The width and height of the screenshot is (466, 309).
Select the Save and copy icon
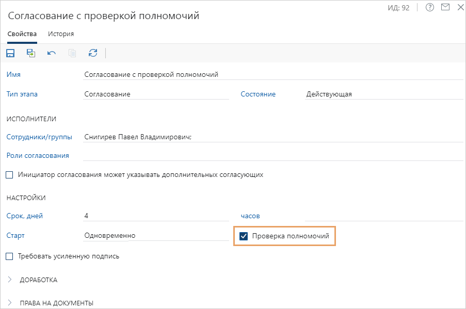(30, 53)
